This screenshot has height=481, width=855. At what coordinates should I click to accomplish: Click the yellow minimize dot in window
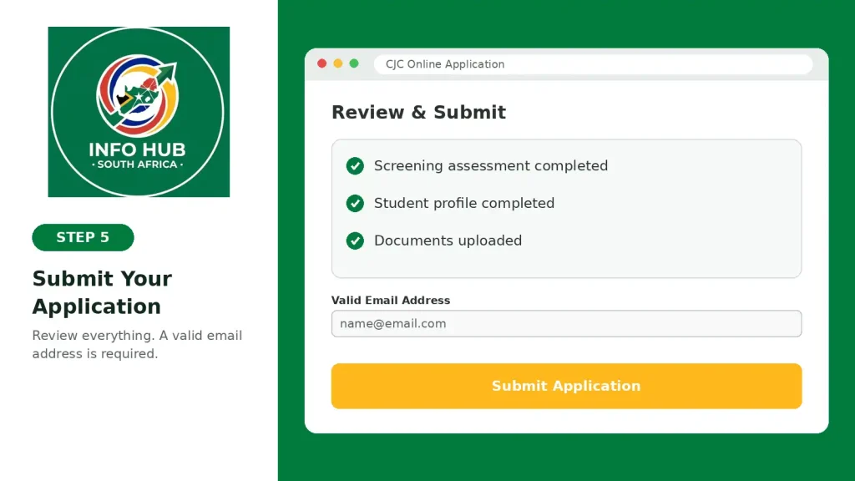[x=338, y=63]
